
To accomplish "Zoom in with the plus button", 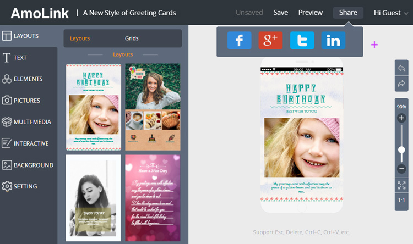I will (401, 118).
